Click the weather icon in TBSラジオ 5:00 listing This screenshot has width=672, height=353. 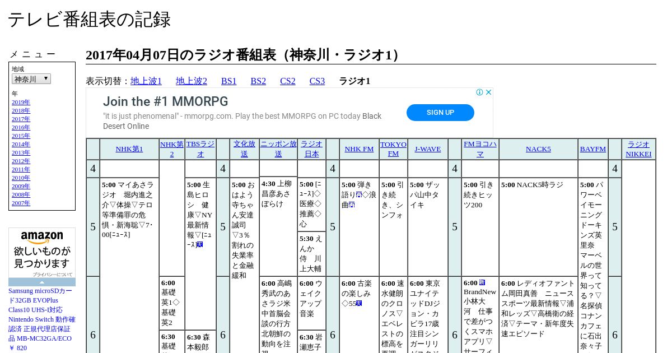pyautogui.click(x=199, y=245)
